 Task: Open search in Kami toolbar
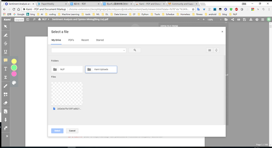coord(34,19)
